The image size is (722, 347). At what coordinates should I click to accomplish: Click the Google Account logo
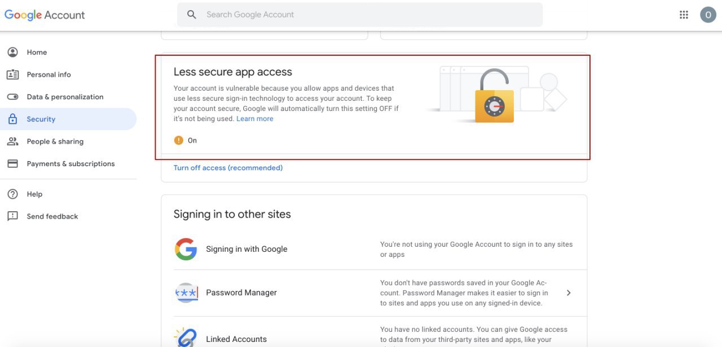(45, 15)
